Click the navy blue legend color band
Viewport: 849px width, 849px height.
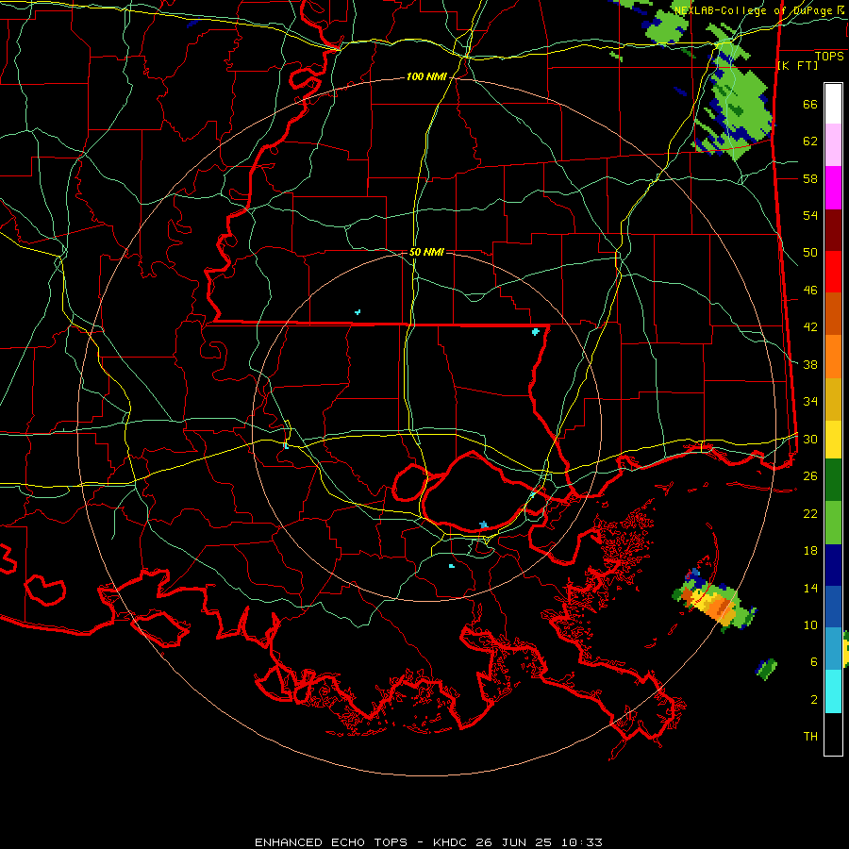point(833,565)
